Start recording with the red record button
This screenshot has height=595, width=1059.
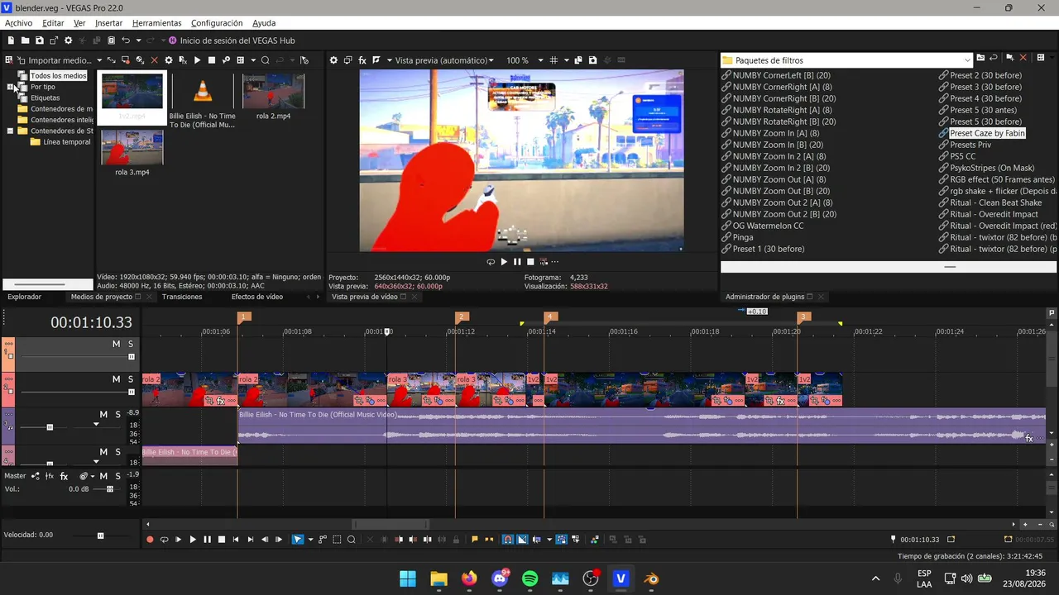(150, 540)
